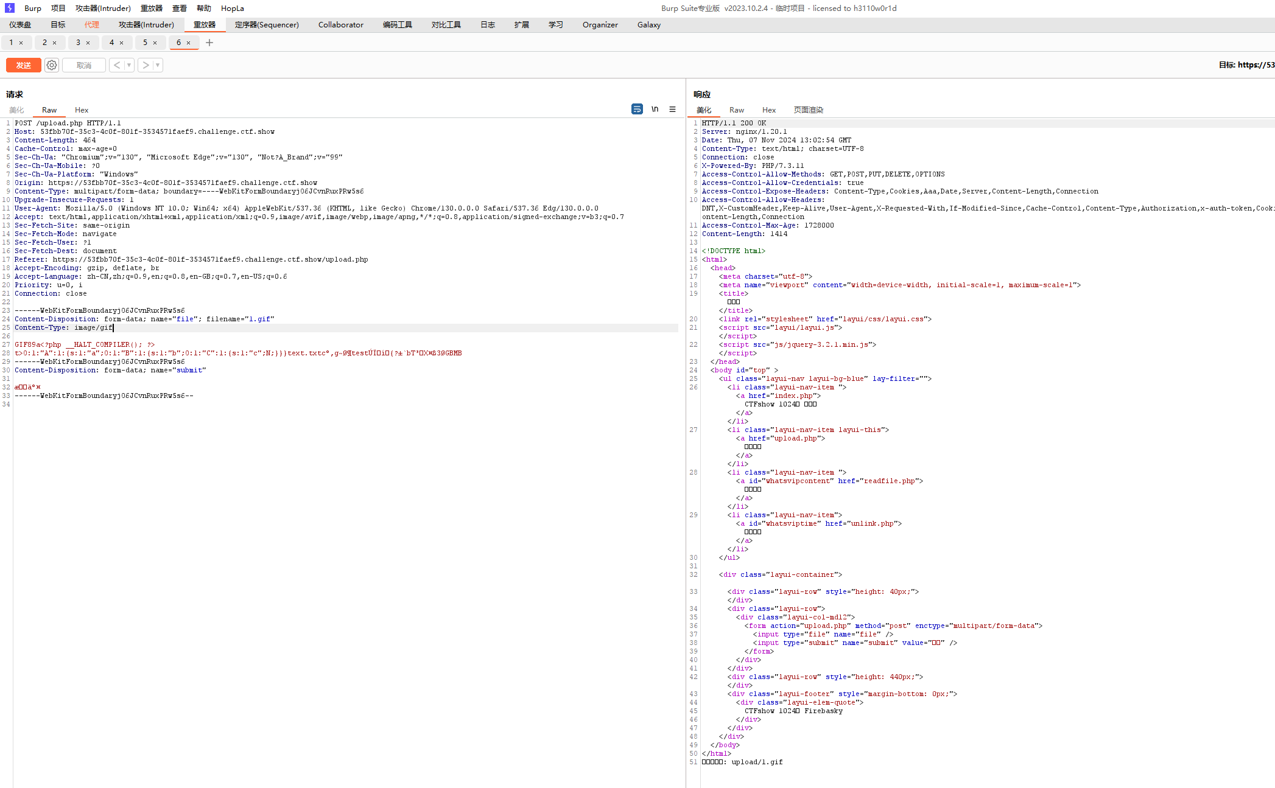The height and width of the screenshot is (788, 1275).
Task: Switch to the 对比工具 tab
Action: [446, 25]
